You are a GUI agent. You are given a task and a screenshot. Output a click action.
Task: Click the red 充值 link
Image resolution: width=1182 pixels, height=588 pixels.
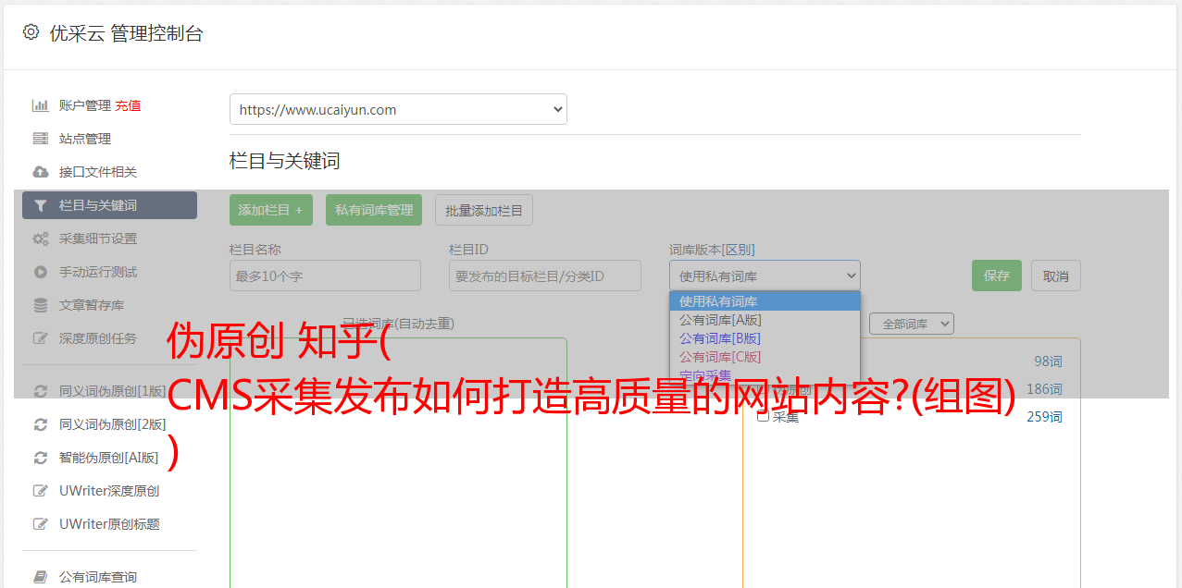128,105
